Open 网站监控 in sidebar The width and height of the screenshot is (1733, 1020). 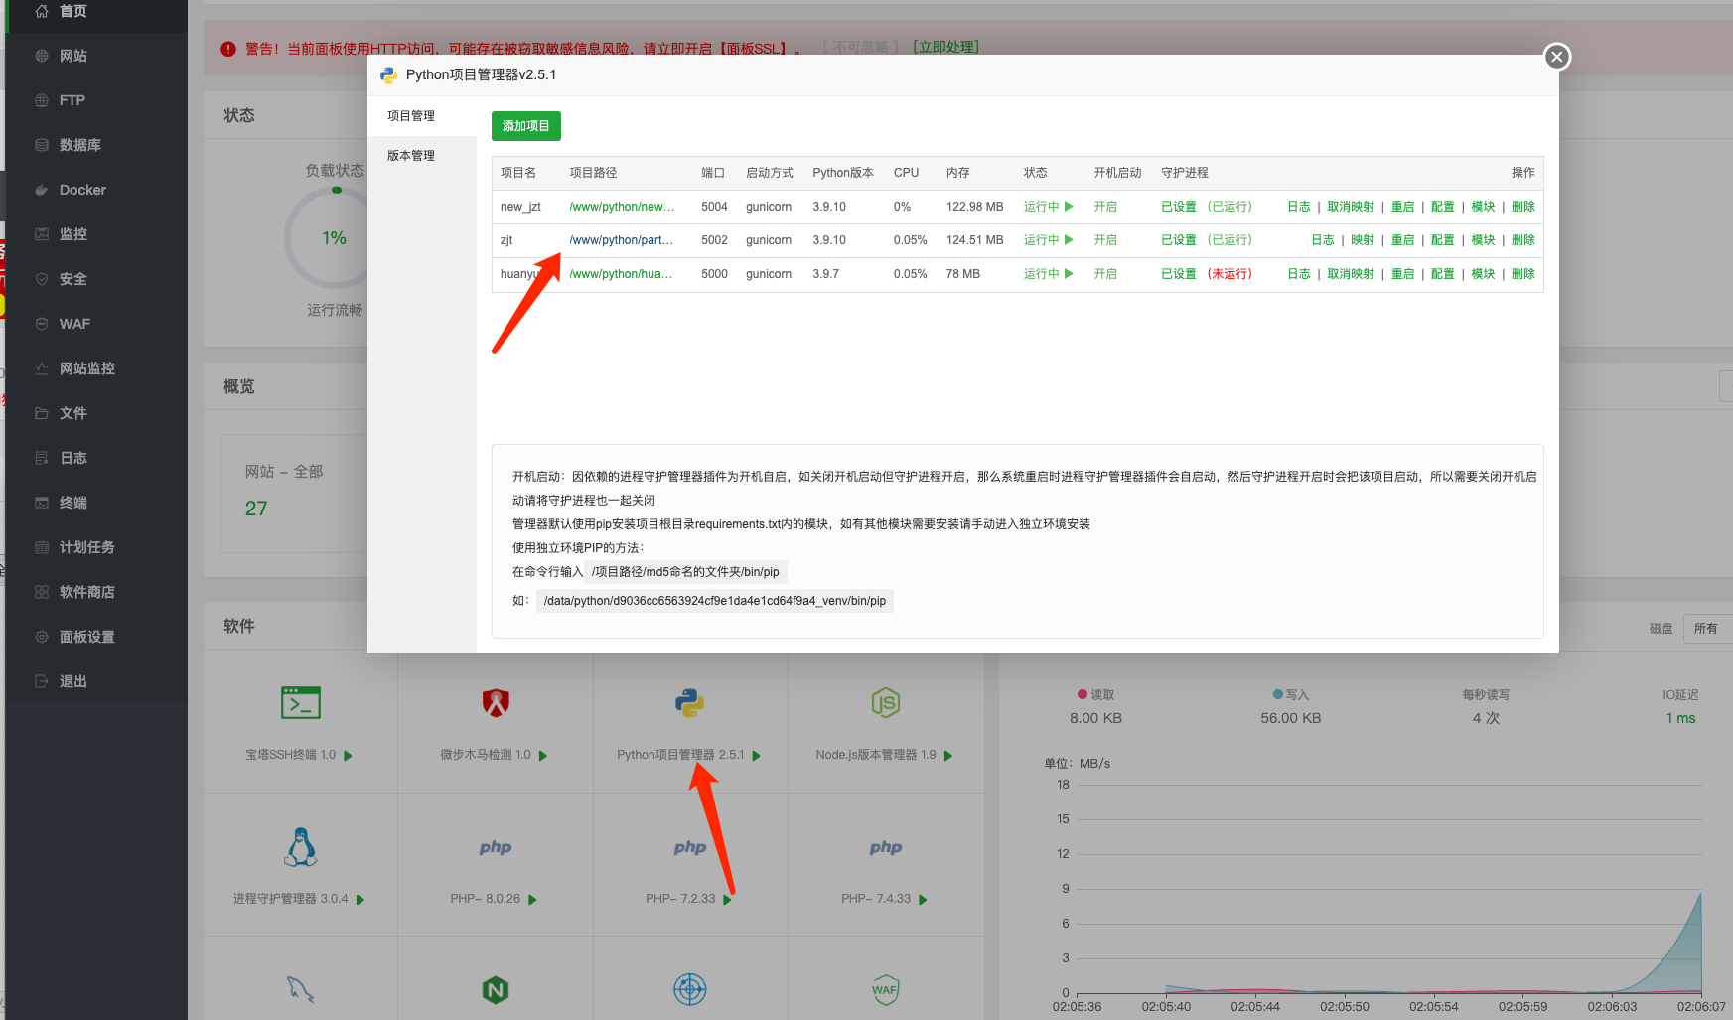coord(87,368)
